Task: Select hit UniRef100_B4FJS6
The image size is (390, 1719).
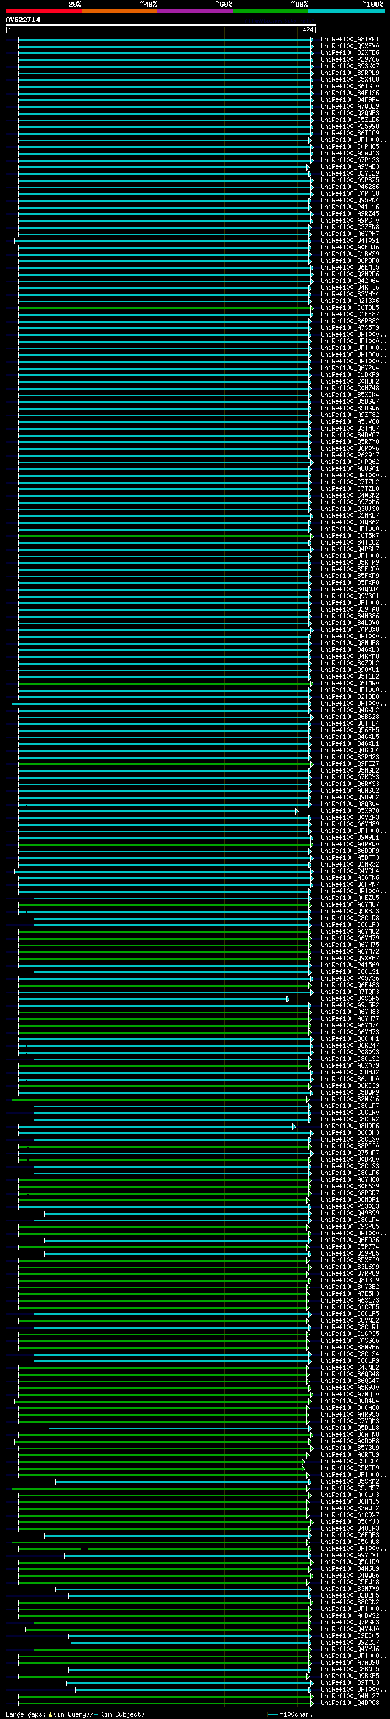Action: click(x=350, y=93)
